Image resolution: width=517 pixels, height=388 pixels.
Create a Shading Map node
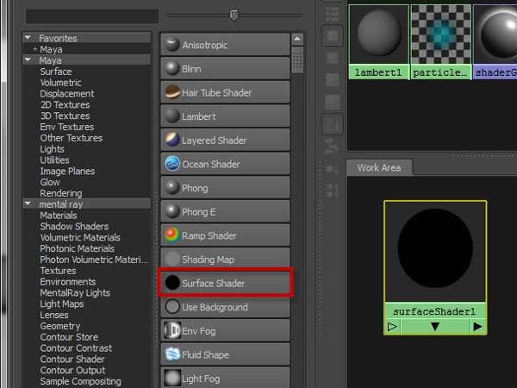coord(225,259)
